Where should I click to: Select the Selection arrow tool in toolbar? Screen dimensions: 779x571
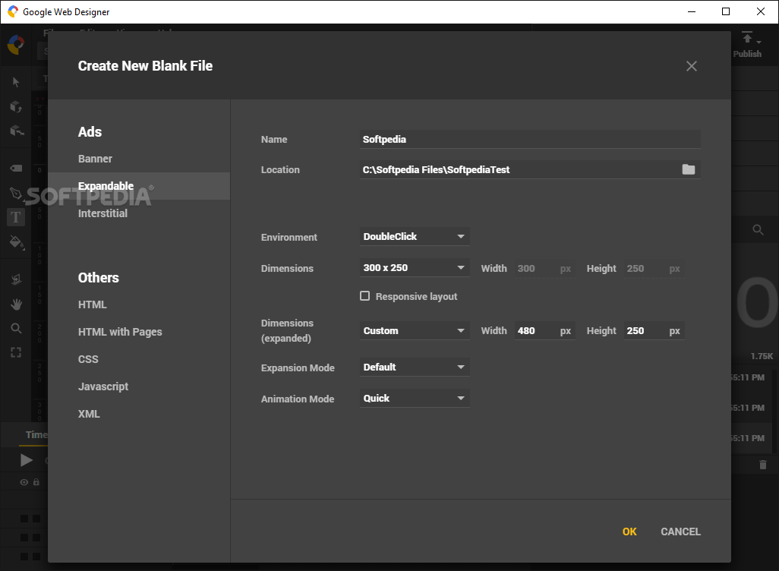tap(16, 82)
